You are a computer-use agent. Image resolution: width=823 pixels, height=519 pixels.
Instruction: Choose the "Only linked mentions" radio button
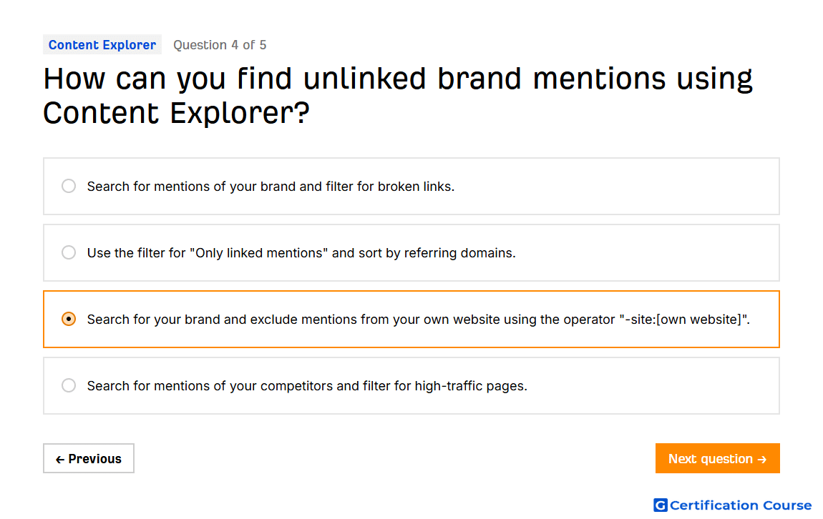click(x=69, y=252)
